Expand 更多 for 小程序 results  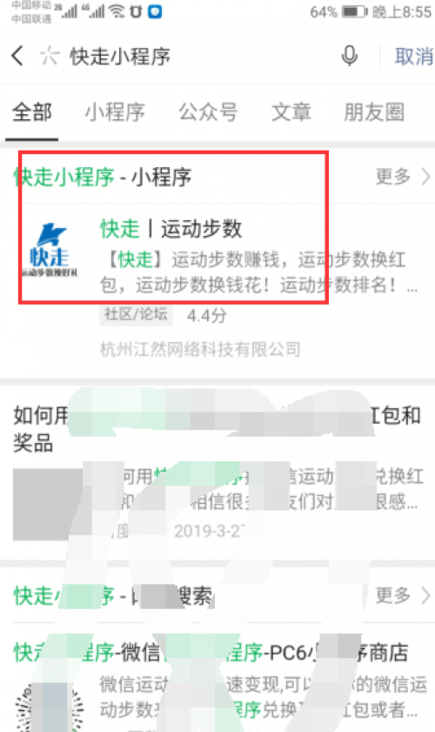coord(402,177)
